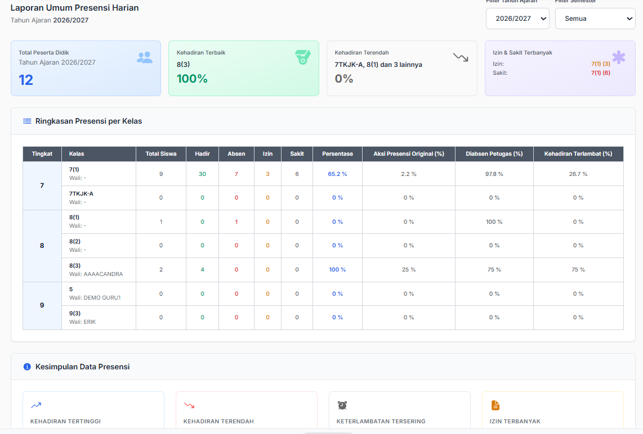Click Wali: DEMO GURU1 text
643x434 pixels.
click(x=95, y=298)
